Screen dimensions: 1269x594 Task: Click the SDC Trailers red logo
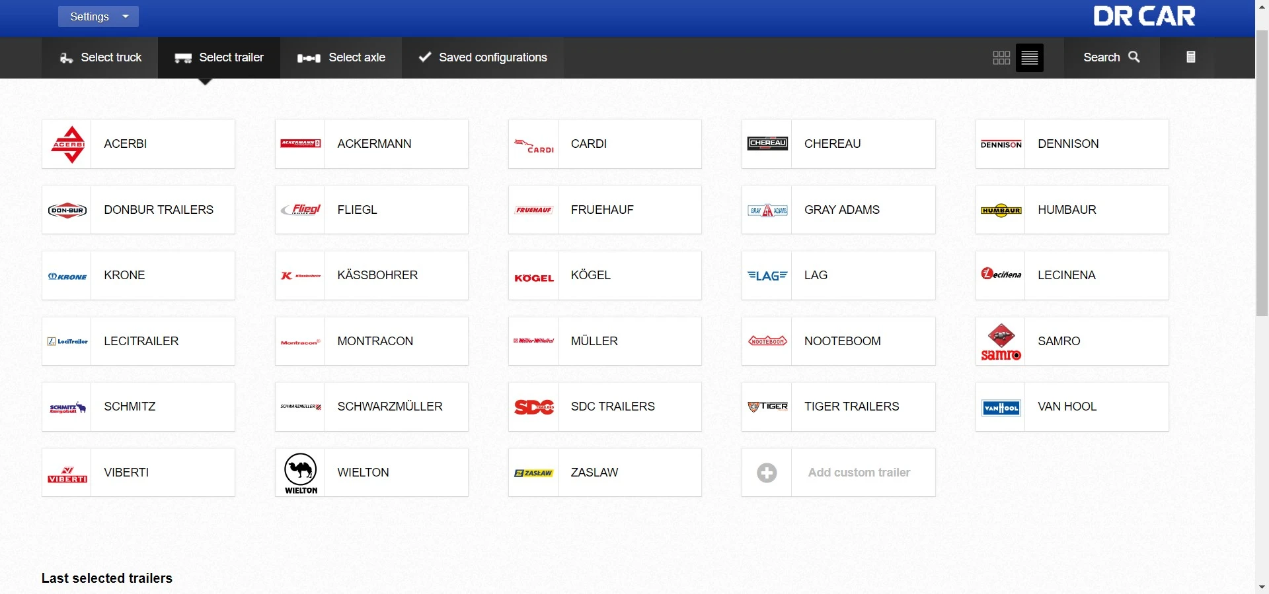click(534, 407)
